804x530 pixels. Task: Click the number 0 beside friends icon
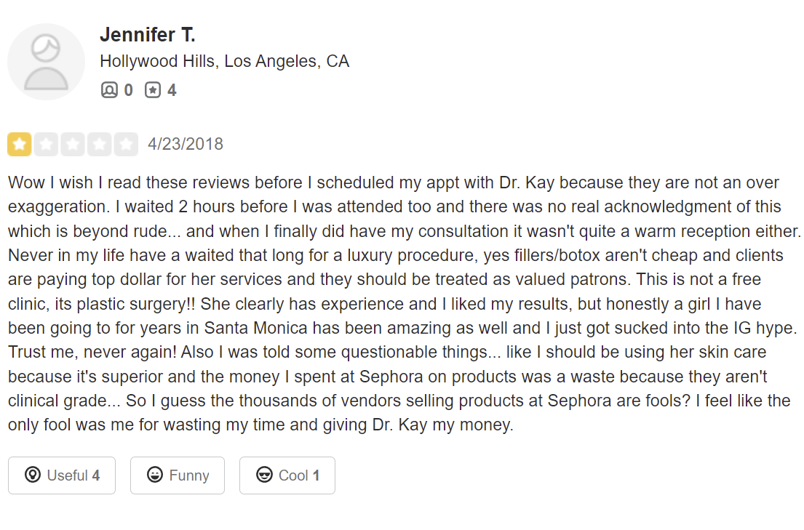(x=128, y=90)
